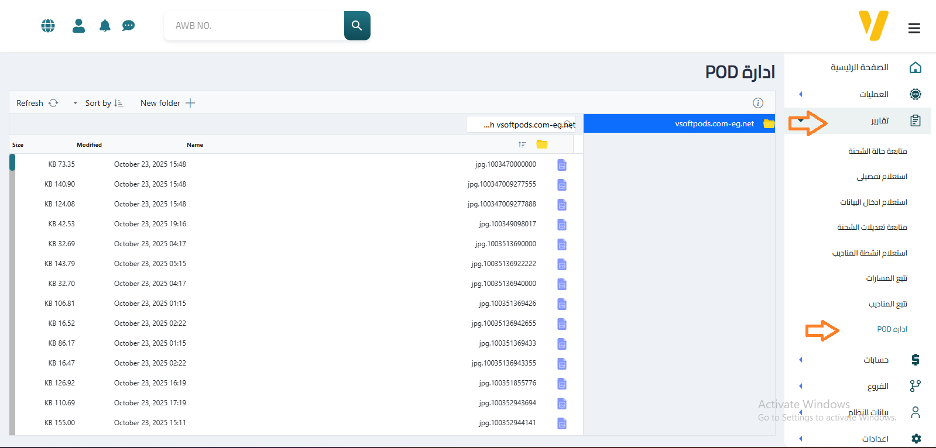This screenshot has width=936, height=448.
Task: Select file jpg.100351369433
Action: point(507,343)
